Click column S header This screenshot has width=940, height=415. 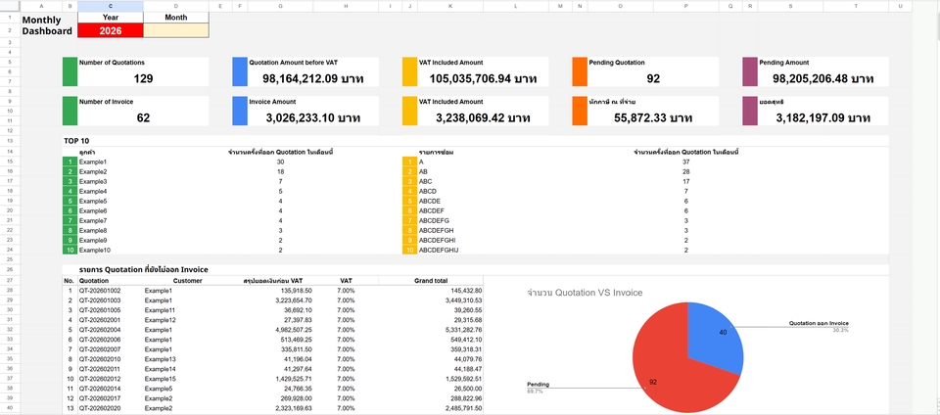click(x=791, y=6)
